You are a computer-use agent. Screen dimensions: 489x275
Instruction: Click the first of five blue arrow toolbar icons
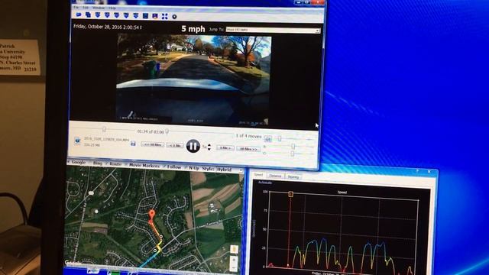(x=98, y=15)
